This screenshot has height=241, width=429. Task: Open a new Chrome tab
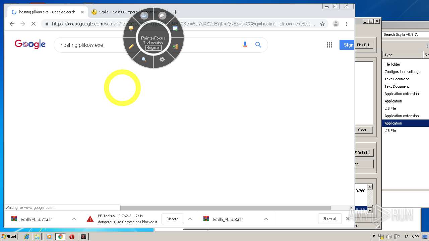175,12
